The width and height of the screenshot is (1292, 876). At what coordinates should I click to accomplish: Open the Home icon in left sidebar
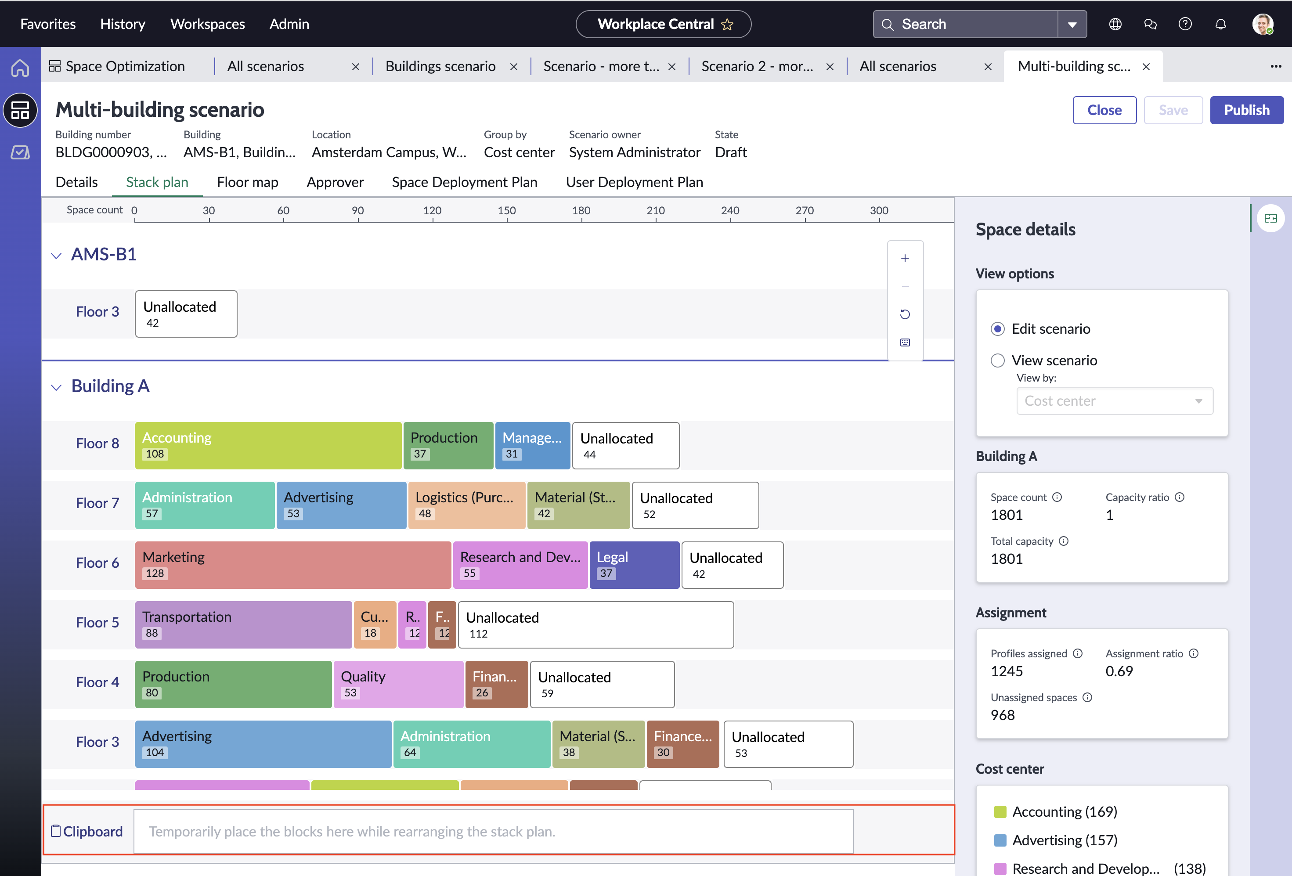point(20,68)
